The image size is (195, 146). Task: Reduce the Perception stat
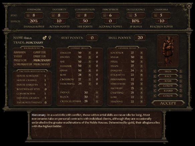[105, 15]
